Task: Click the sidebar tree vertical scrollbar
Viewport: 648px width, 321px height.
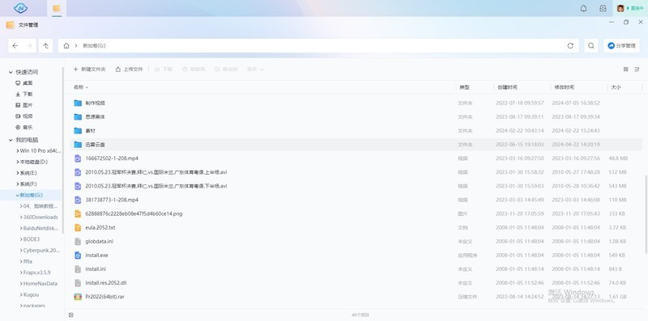Action: [63, 150]
